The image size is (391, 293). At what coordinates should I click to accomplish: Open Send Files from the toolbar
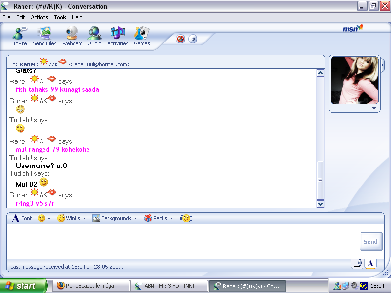pyautogui.click(x=44, y=36)
